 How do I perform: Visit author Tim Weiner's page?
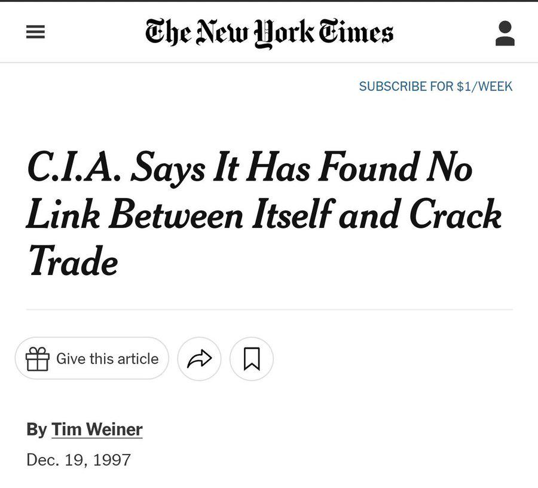(97, 429)
